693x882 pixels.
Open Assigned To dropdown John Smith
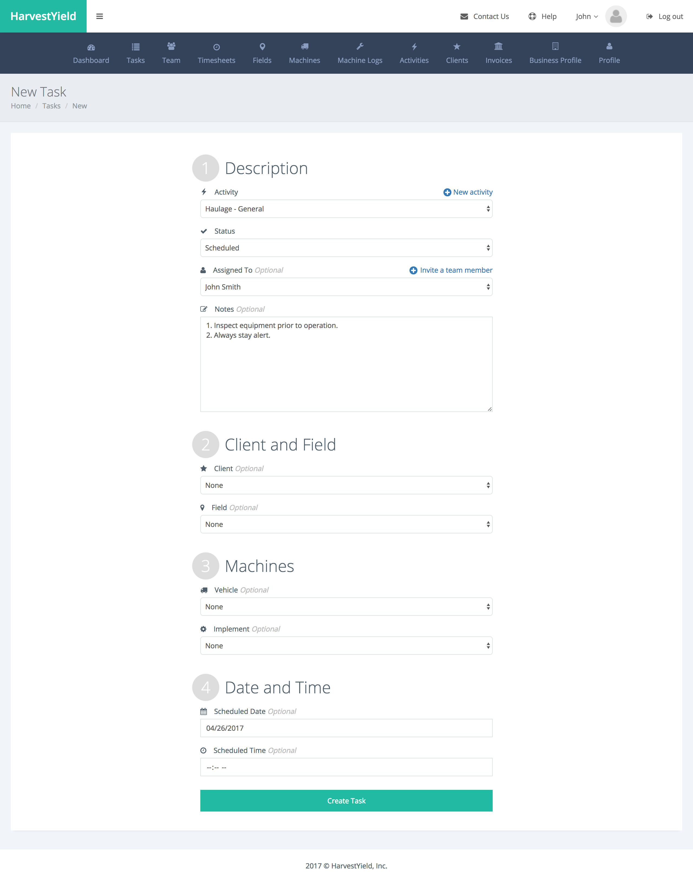pyautogui.click(x=346, y=287)
